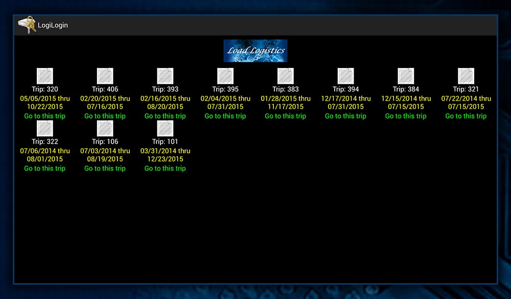Select the 'Trip: 322' label
Viewport: 511px width, 299px height.
click(45, 142)
